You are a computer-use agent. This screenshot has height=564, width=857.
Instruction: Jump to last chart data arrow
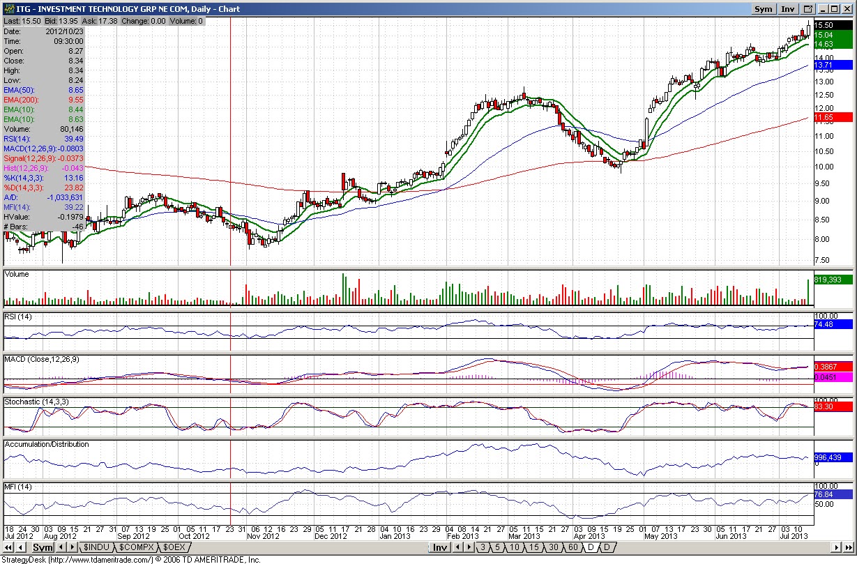point(849,547)
